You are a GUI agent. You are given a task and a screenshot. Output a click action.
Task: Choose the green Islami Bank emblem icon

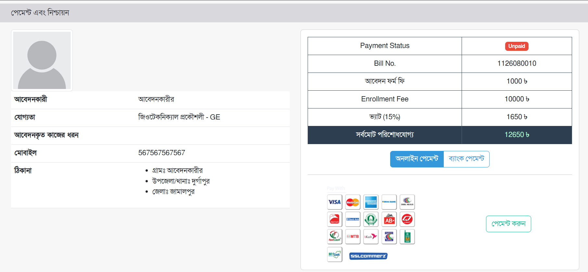pyautogui.click(x=371, y=220)
